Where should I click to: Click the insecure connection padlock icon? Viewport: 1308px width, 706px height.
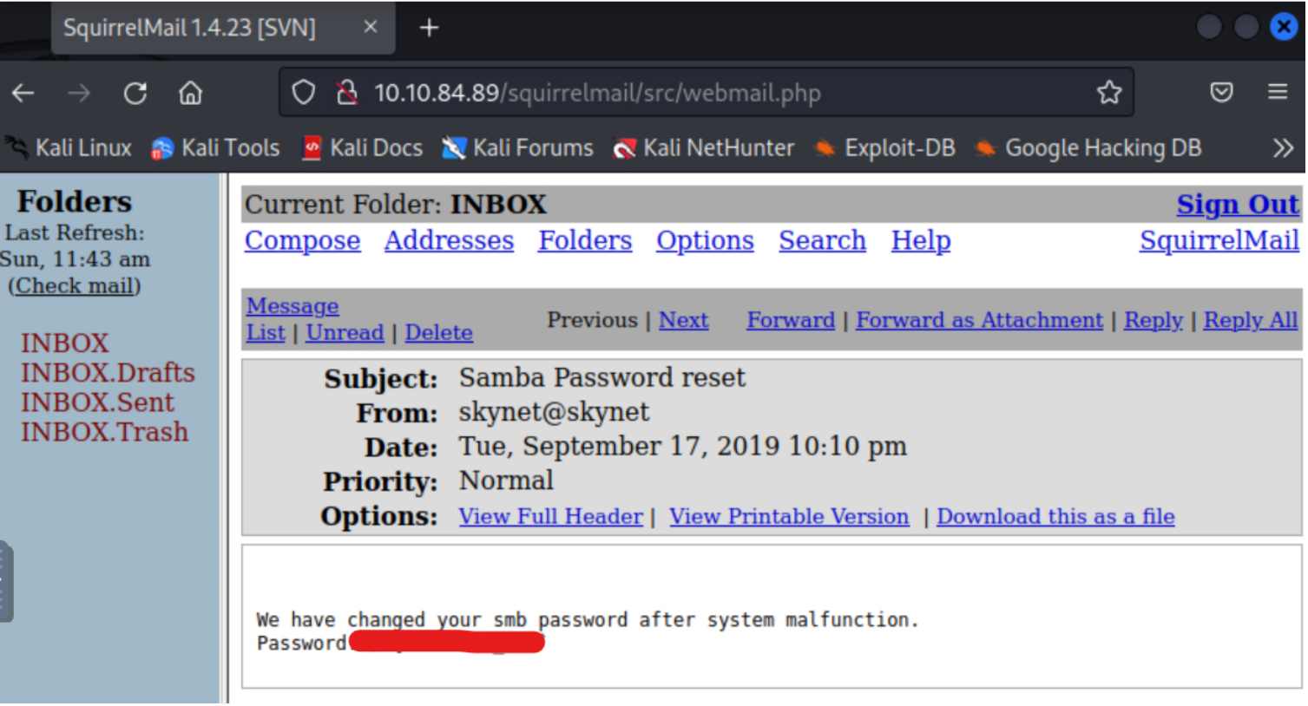point(347,93)
